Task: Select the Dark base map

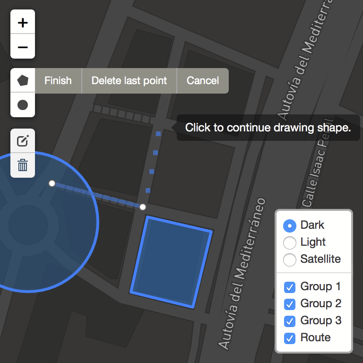Action: [290, 226]
